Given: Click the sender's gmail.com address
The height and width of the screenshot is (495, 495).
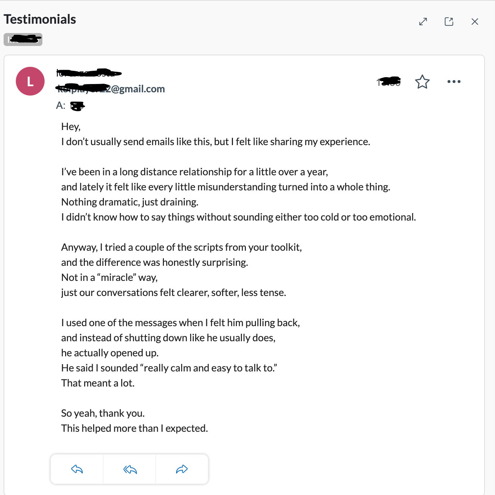Looking at the screenshot, I should coord(111,89).
